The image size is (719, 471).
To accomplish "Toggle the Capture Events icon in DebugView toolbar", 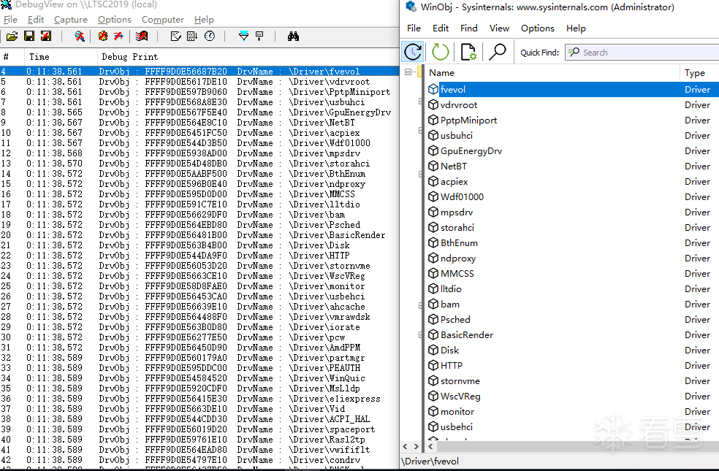I will point(142,37).
